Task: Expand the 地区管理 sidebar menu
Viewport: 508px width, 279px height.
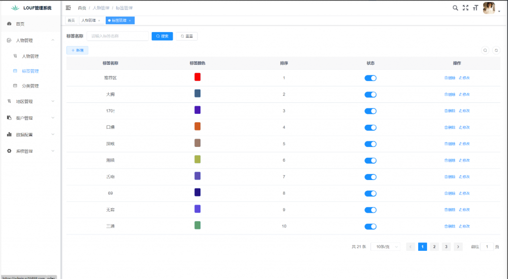Action: point(30,101)
